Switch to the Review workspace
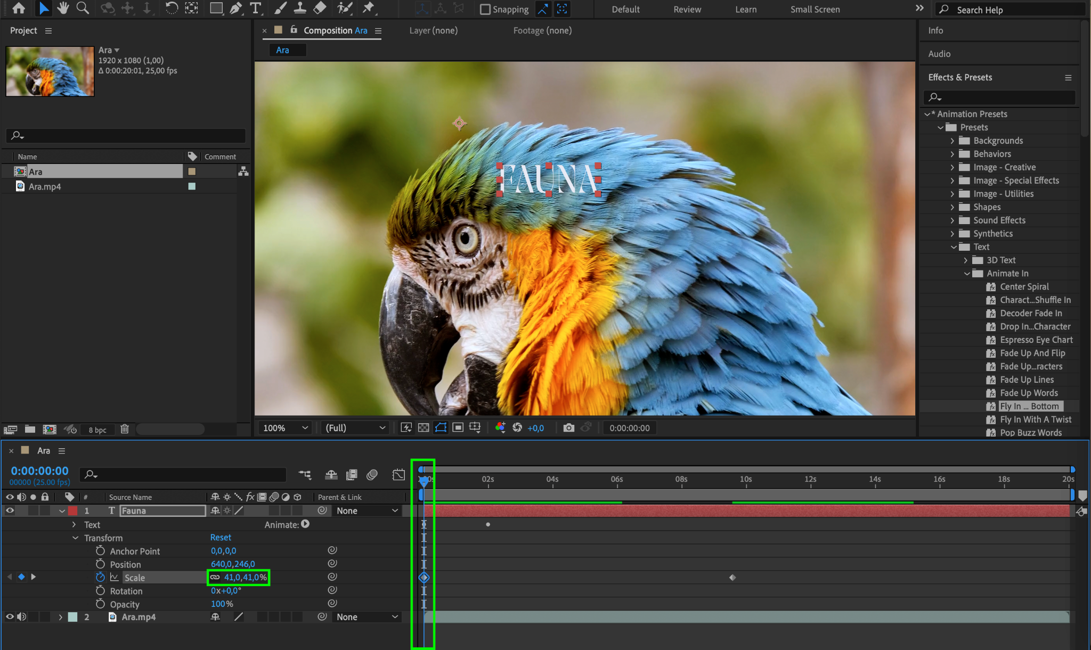Image resolution: width=1091 pixels, height=650 pixels. click(x=687, y=9)
